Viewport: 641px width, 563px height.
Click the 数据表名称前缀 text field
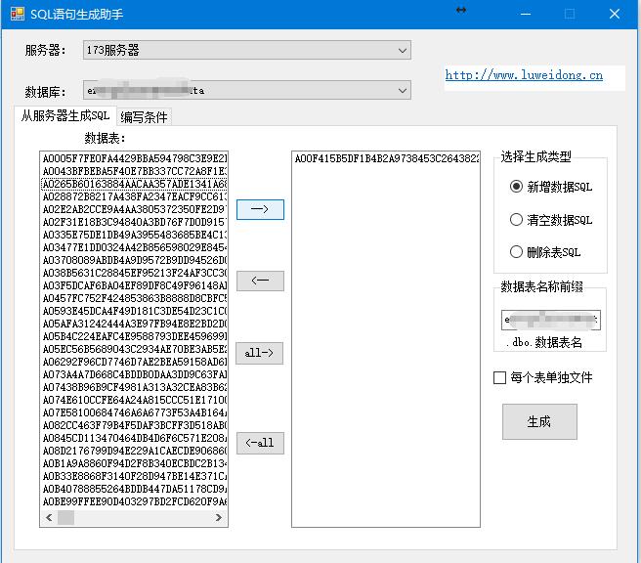[551, 321]
